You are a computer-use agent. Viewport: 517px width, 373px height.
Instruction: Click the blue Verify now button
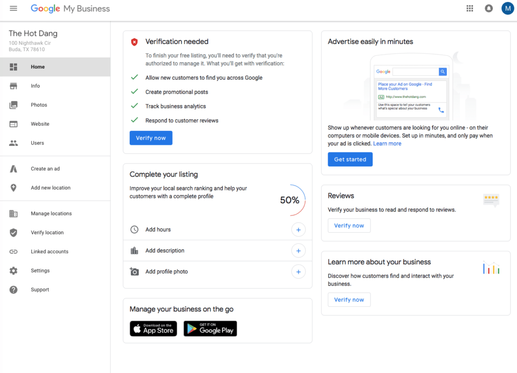(x=150, y=138)
